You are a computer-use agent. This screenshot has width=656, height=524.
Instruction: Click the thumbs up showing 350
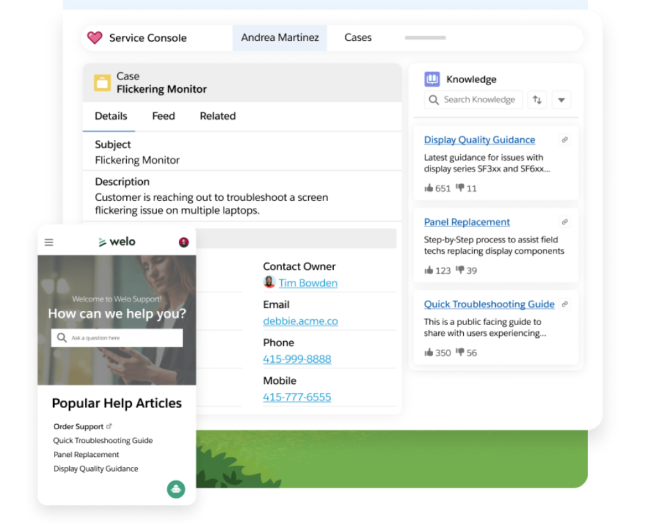pos(429,353)
